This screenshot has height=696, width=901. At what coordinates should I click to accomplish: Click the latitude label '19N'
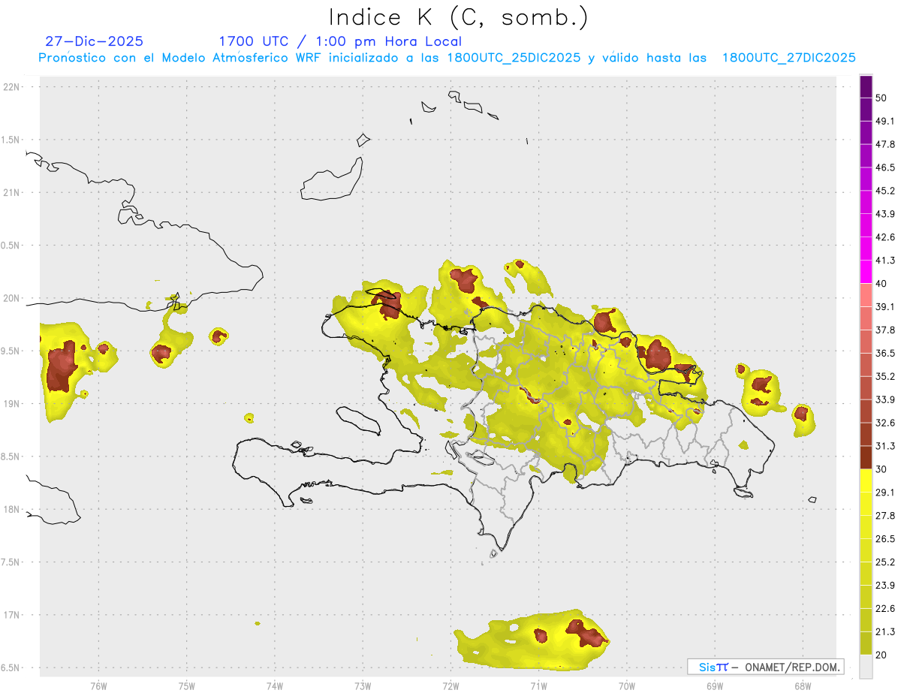point(13,404)
